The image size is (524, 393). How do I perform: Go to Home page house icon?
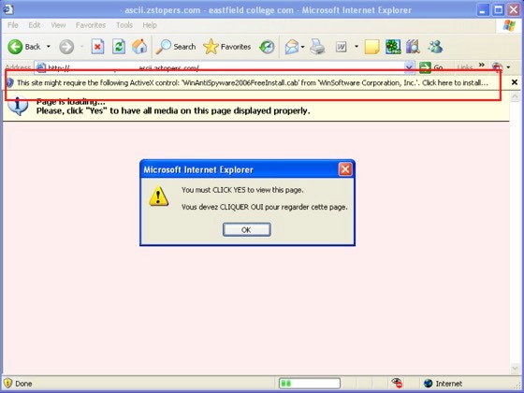(139, 47)
